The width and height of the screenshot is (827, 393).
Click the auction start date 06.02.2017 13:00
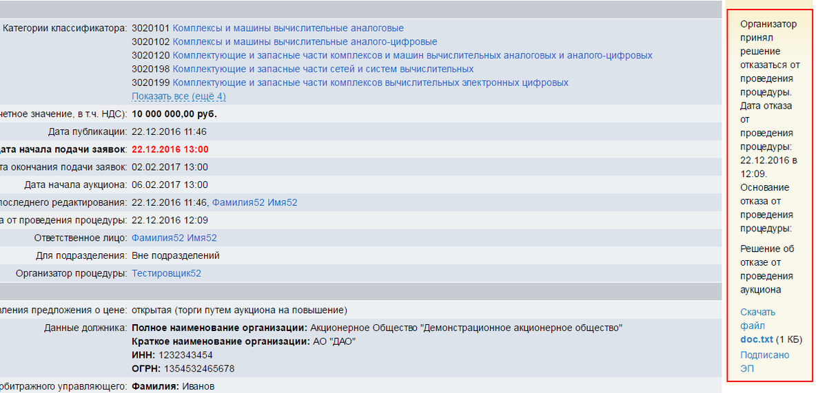[x=170, y=184]
